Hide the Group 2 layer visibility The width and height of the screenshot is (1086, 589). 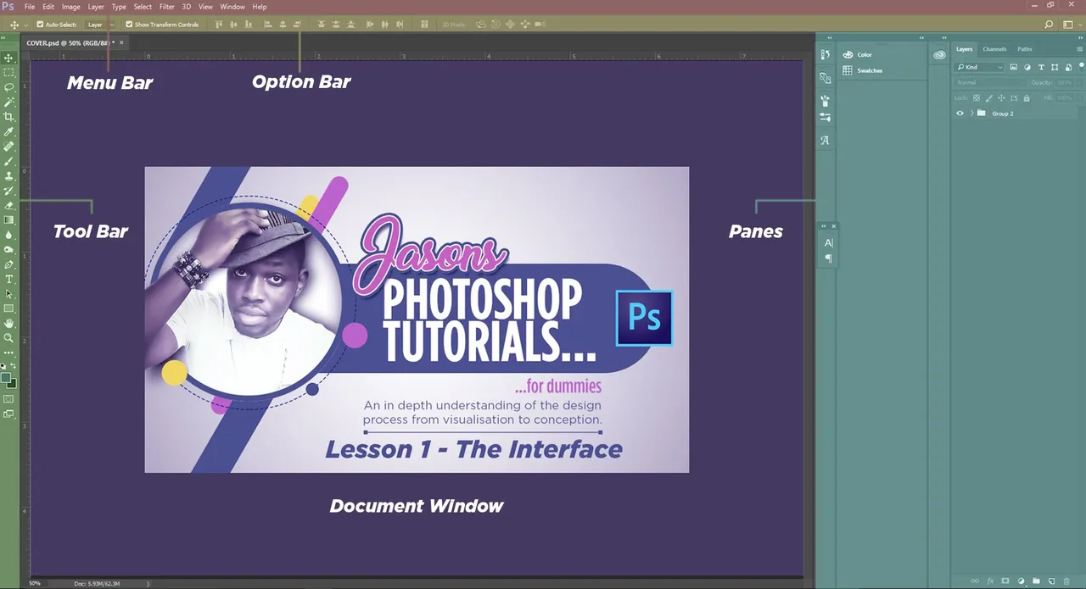960,114
